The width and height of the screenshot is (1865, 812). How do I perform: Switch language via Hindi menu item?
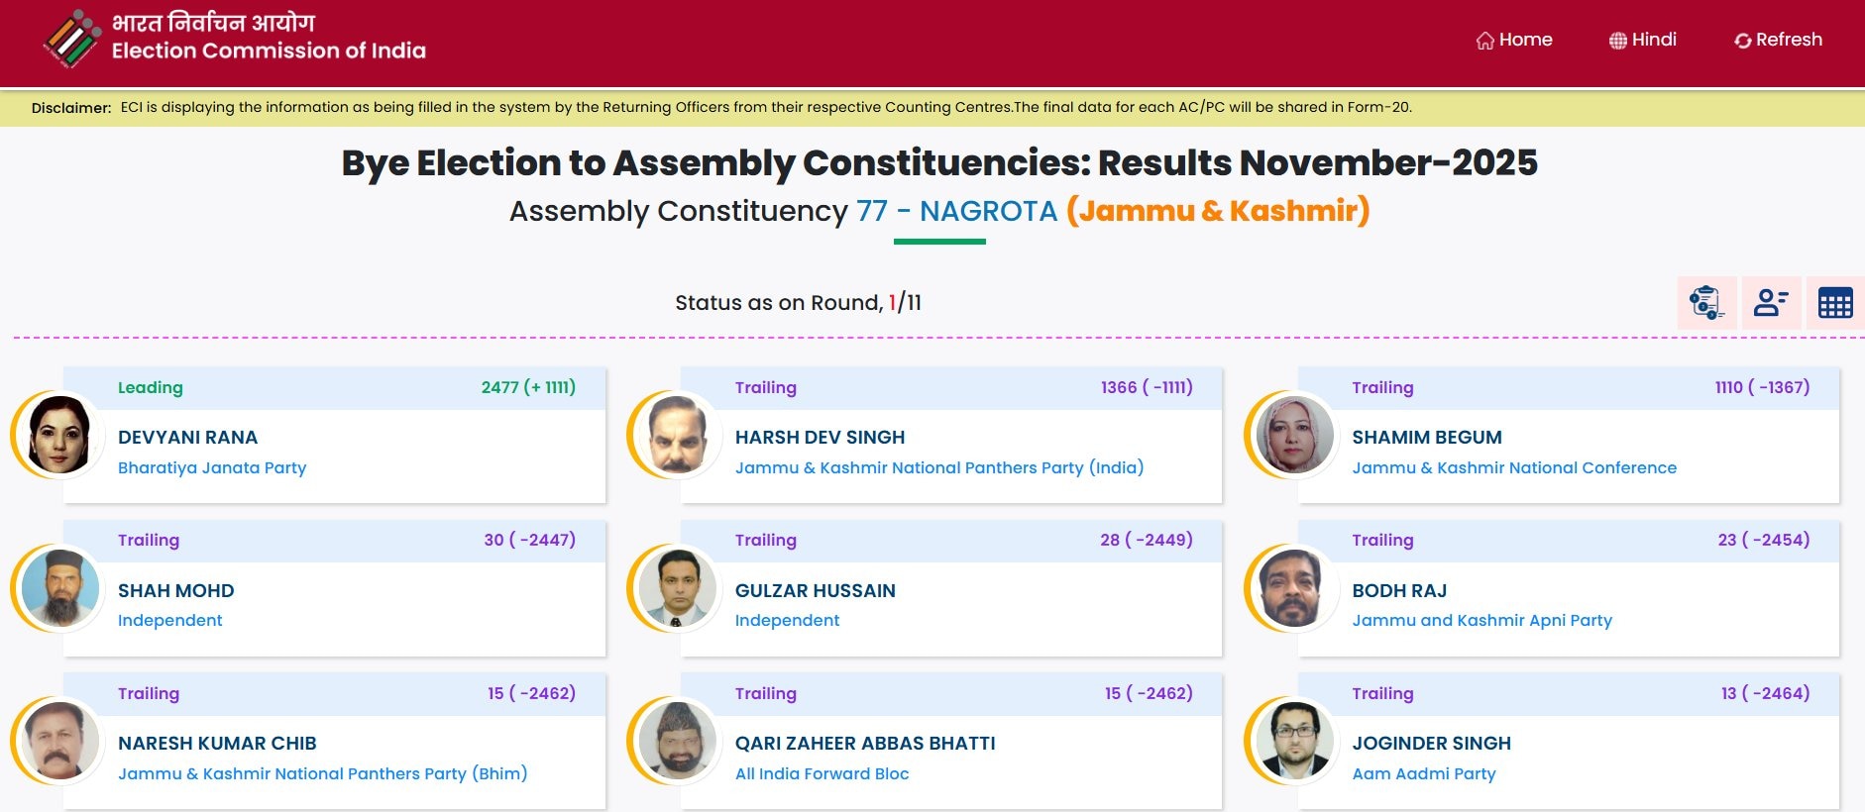click(x=1654, y=40)
